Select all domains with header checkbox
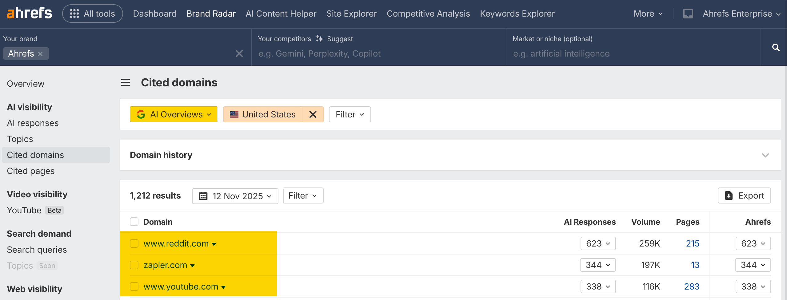Image resolution: width=787 pixels, height=300 pixels. pyautogui.click(x=134, y=222)
